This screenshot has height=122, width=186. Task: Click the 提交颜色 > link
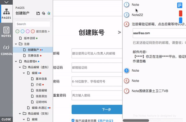point(43,32)
